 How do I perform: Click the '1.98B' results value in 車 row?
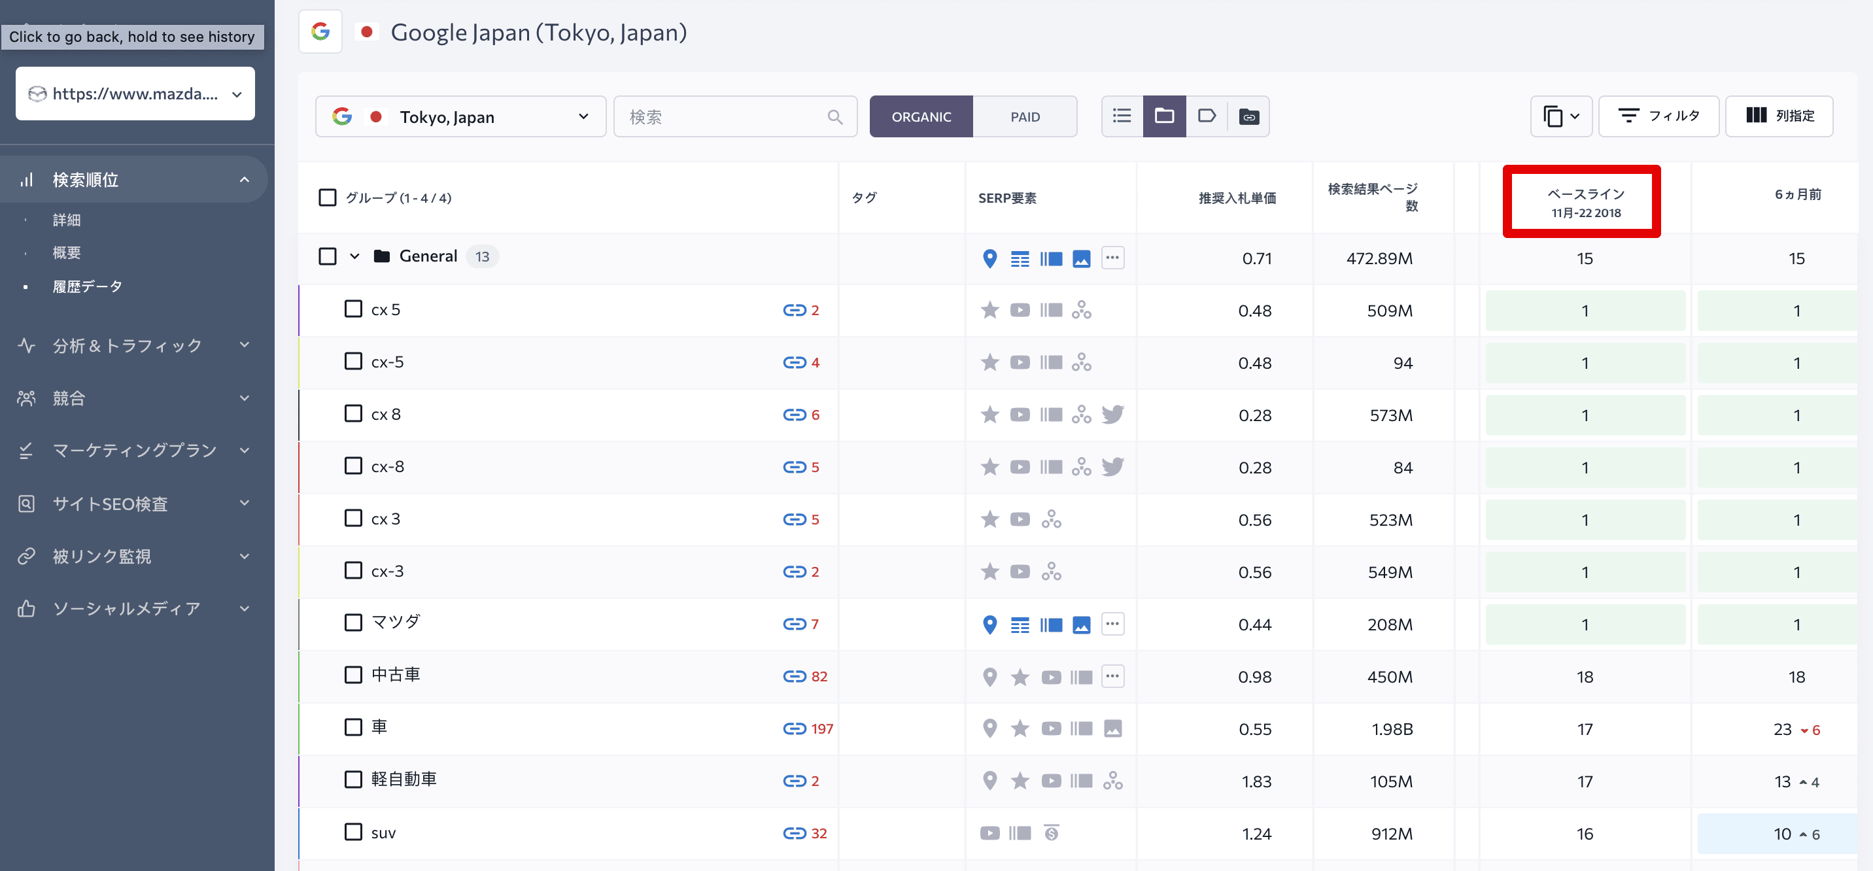1392,729
